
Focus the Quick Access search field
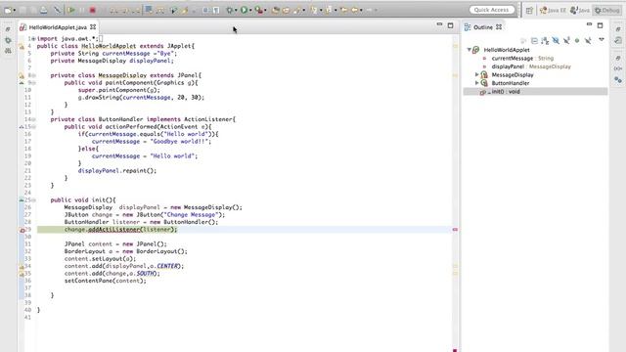[x=491, y=10]
